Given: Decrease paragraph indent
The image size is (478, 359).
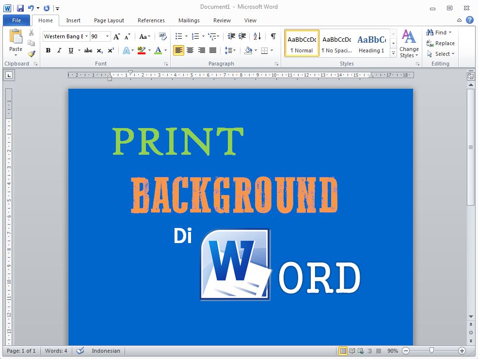Looking at the screenshot, I should (231, 36).
